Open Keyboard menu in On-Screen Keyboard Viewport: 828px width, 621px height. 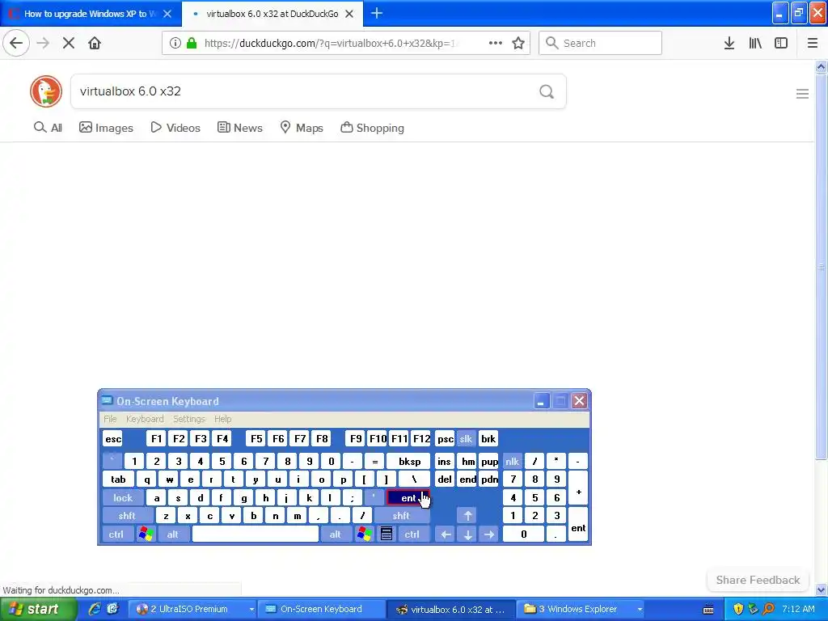point(145,418)
